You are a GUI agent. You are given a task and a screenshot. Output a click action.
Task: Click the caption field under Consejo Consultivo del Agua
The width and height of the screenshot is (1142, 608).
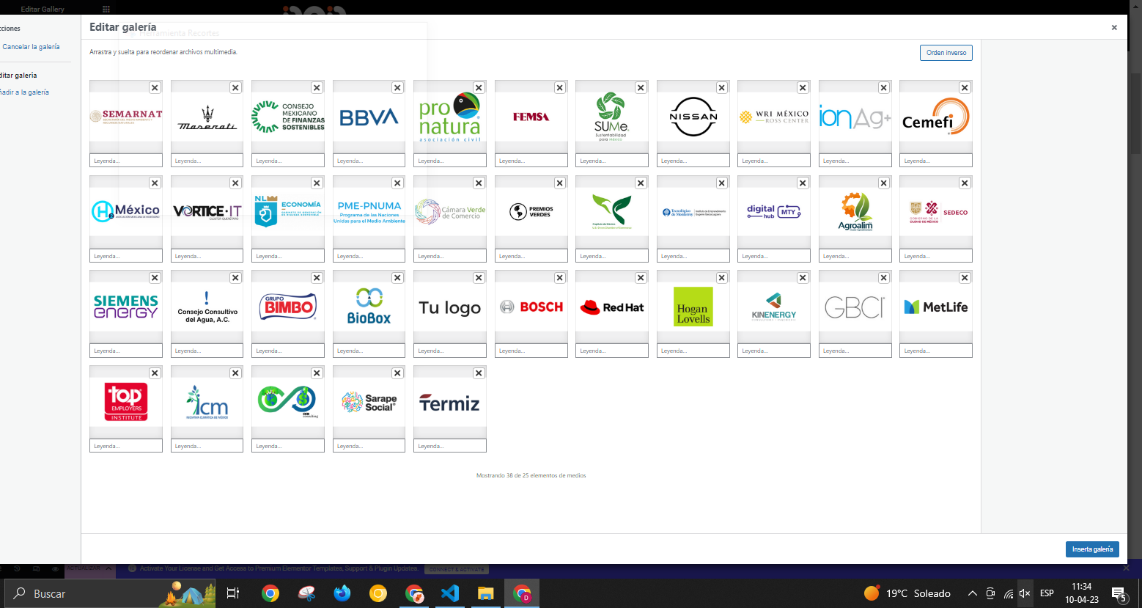click(207, 351)
